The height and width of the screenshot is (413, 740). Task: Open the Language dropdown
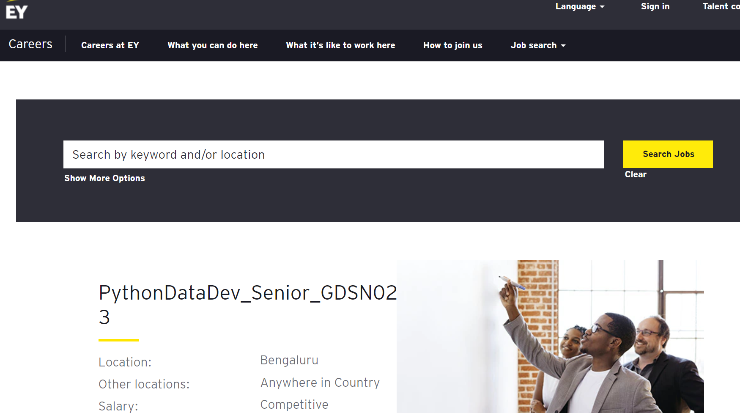(x=579, y=6)
